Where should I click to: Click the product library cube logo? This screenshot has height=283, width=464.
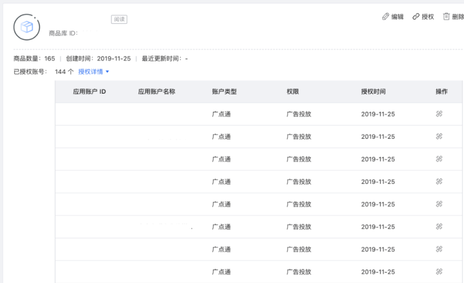(27, 27)
